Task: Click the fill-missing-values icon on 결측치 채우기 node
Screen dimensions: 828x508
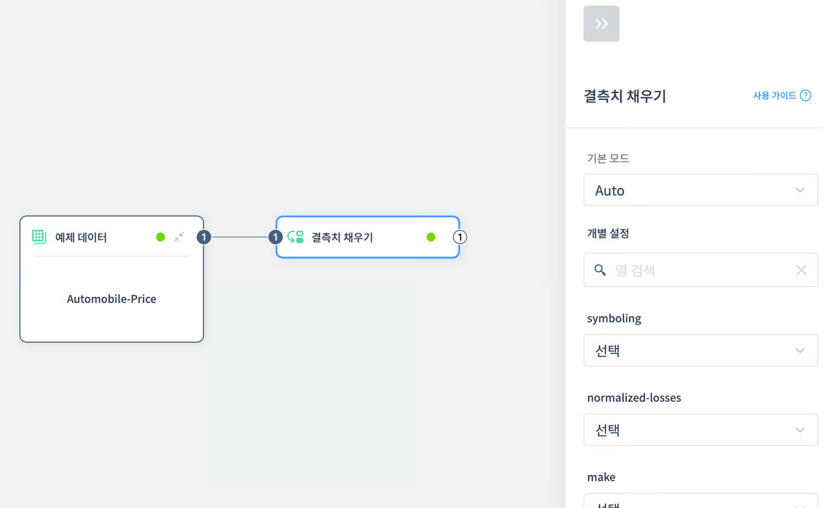Action: pos(296,237)
